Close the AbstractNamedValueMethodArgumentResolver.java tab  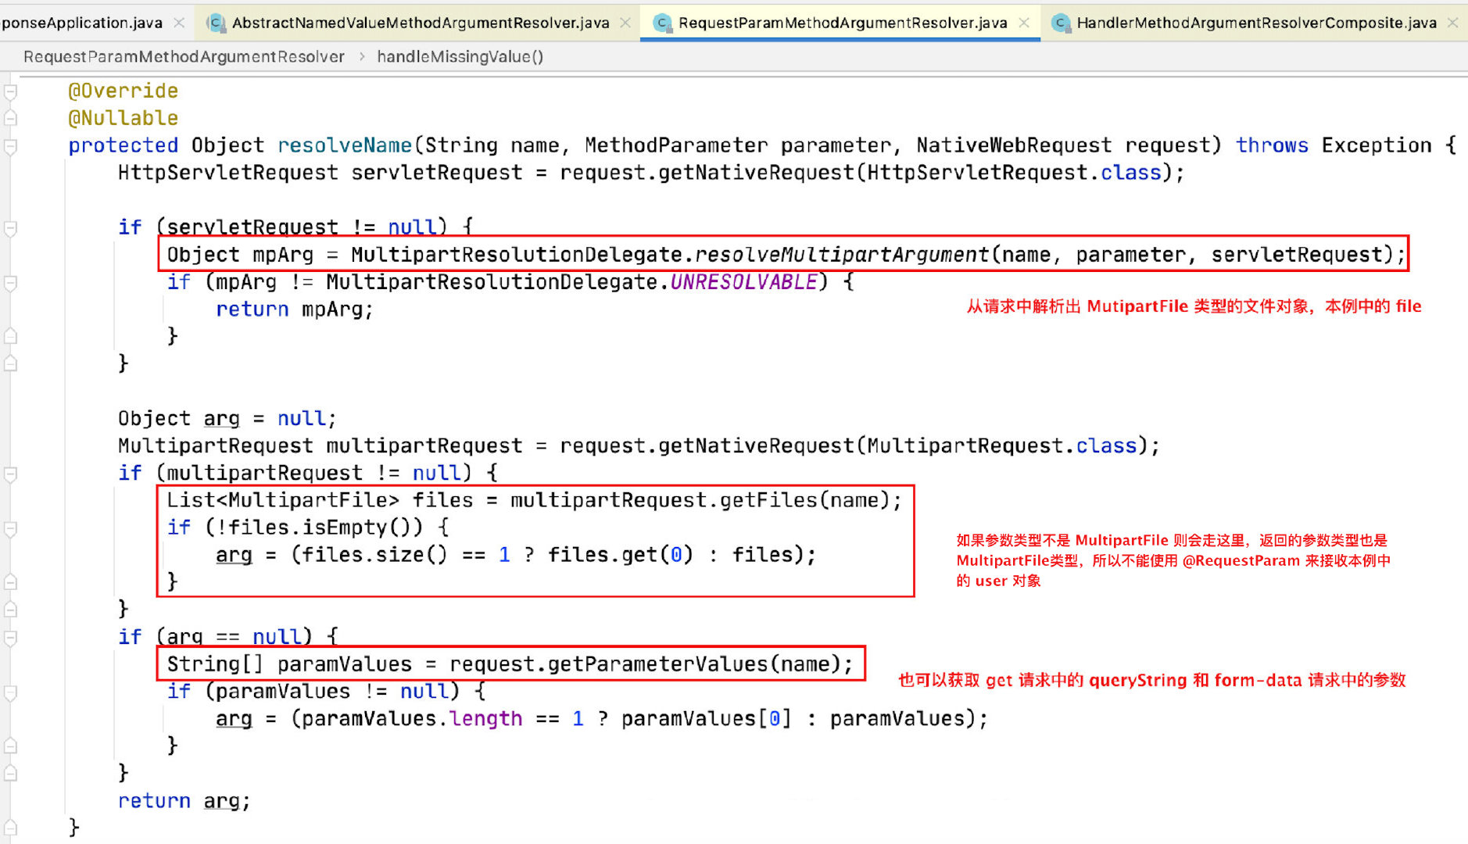click(625, 23)
